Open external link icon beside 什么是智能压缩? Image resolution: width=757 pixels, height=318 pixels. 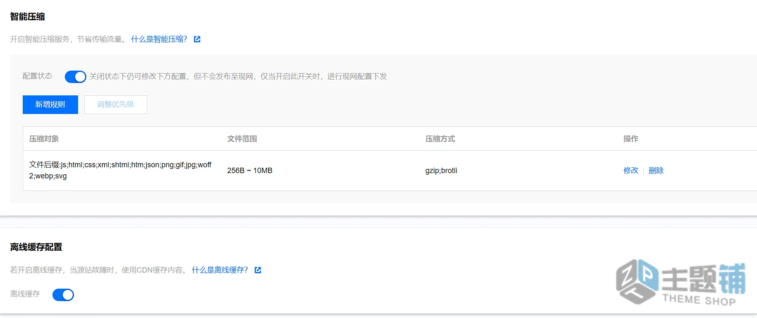[197, 39]
